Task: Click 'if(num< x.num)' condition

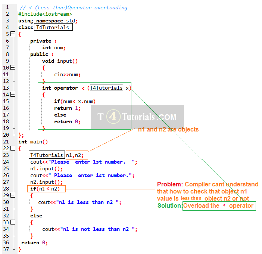Action: [75, 102]
